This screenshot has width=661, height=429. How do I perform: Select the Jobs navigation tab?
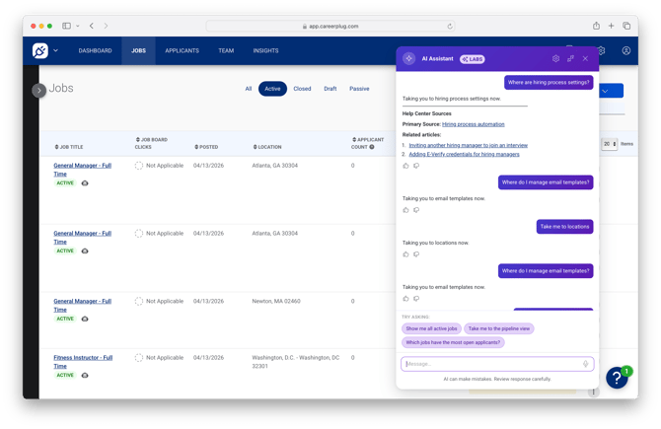(x=138, y=50)
